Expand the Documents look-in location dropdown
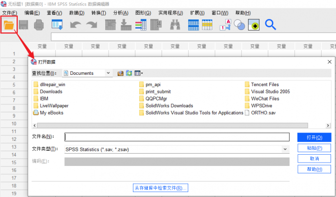This screenshot has width=336, height=197. point(108,73)
